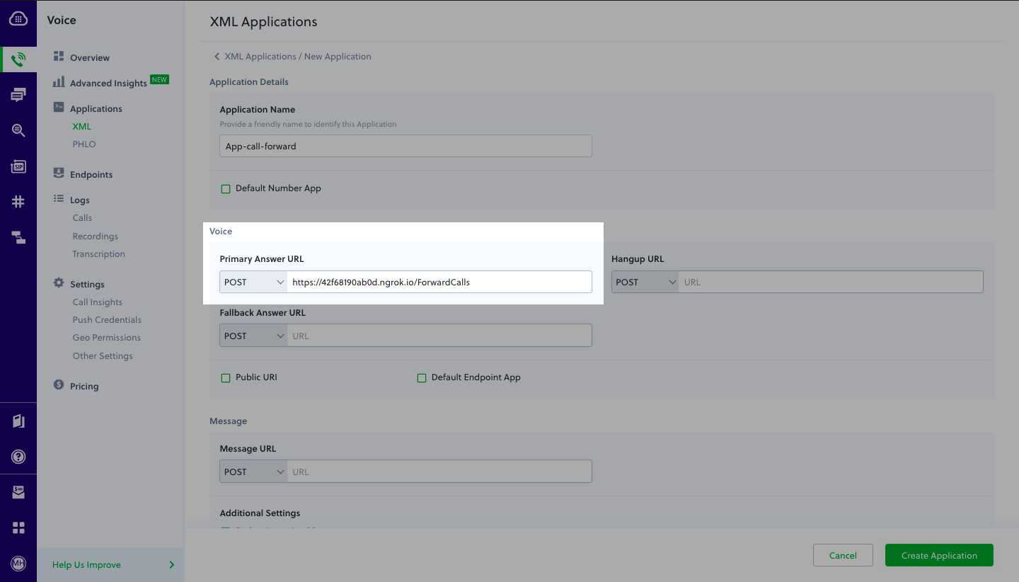Open the MH profile avatar icon
The width and height of the screenshot is (1019, 582).
tap(18, 564)
